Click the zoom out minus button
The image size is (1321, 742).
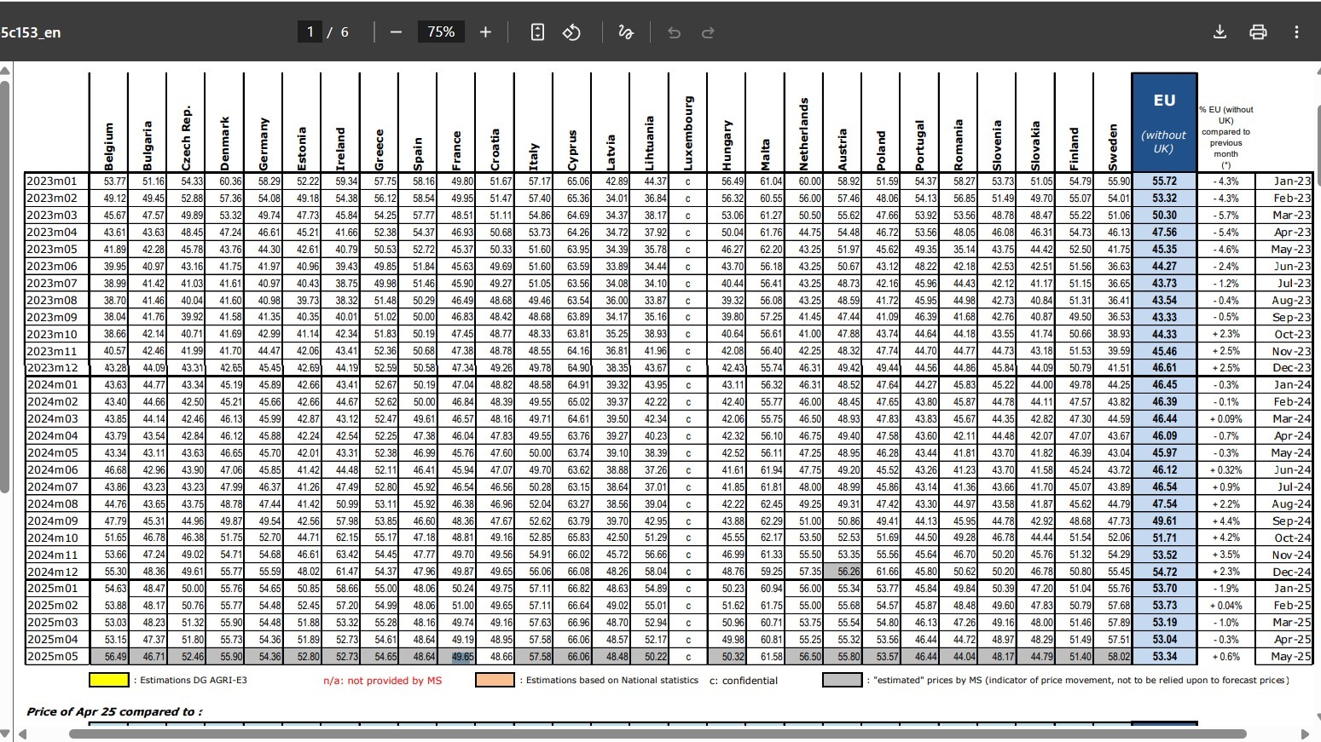coord(396,32)
